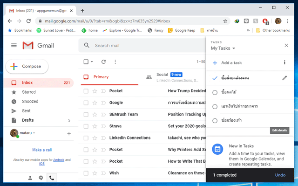This screenshot has height=186, width=298.
Task: Switch to the Primary tab
Action: [109, 77]
